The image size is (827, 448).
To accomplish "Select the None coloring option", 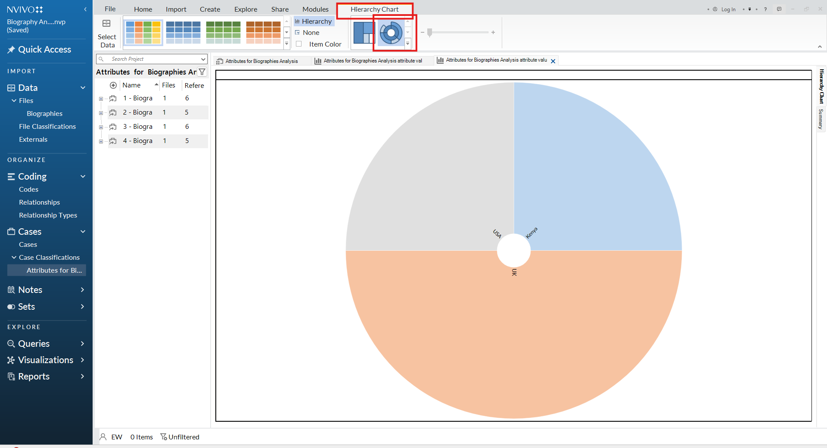I will click(x=311, y=33).
